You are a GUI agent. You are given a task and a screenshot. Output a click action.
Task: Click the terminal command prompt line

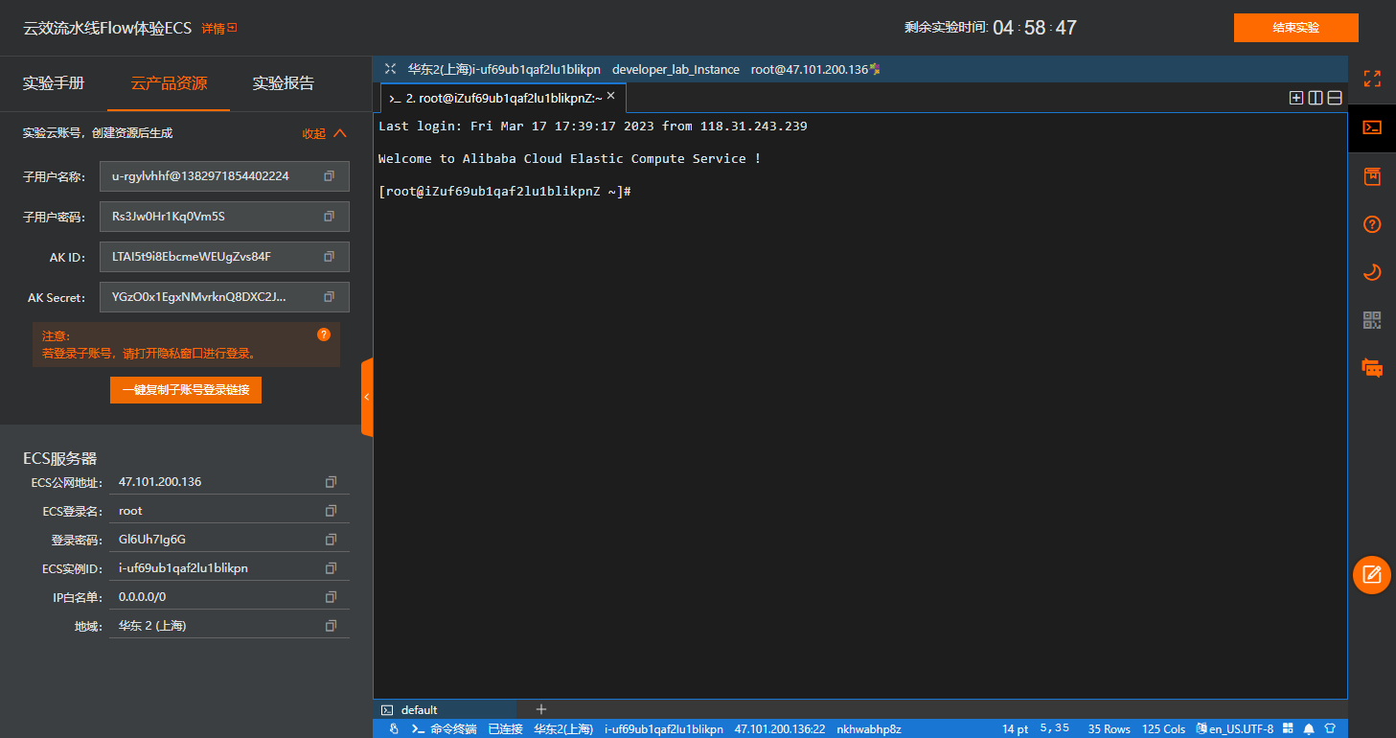[505, 192]
